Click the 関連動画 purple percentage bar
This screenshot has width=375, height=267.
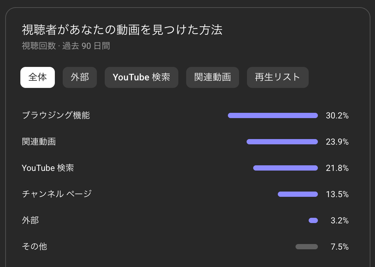tap(282, 142)
